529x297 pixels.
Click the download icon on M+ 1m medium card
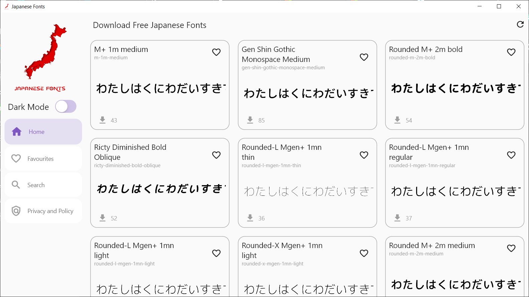(102, 120)
